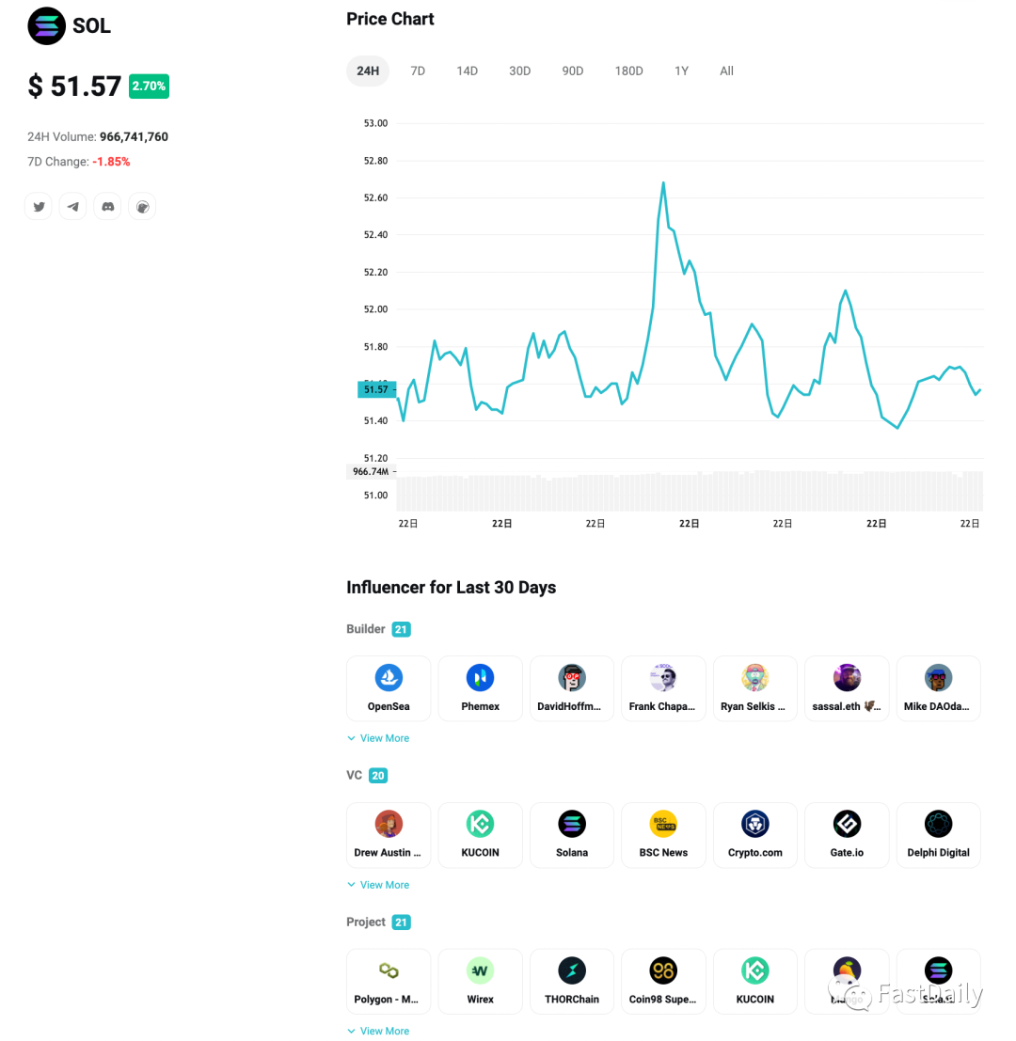Viewport: 1016px width, 1041px height.
Task: Open the OpenSea influencer card
Action: coord(389,688)
